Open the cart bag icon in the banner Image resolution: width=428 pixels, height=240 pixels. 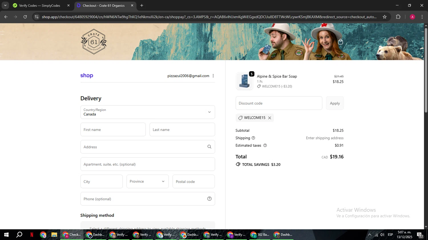[340, 42]
